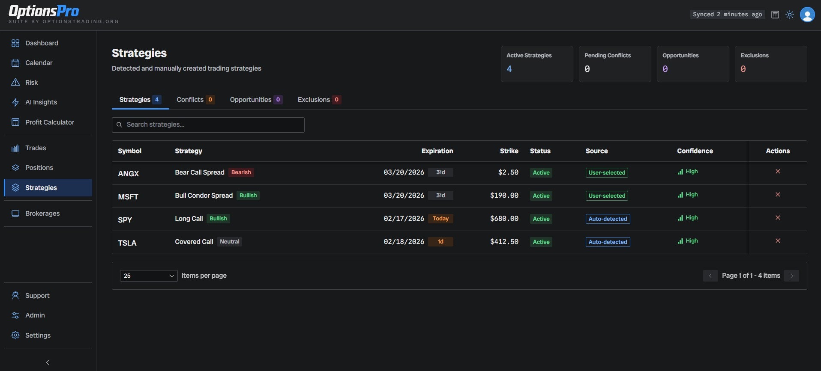
Task: Switch to the Conflicts tab
Action: pos(195,100)
